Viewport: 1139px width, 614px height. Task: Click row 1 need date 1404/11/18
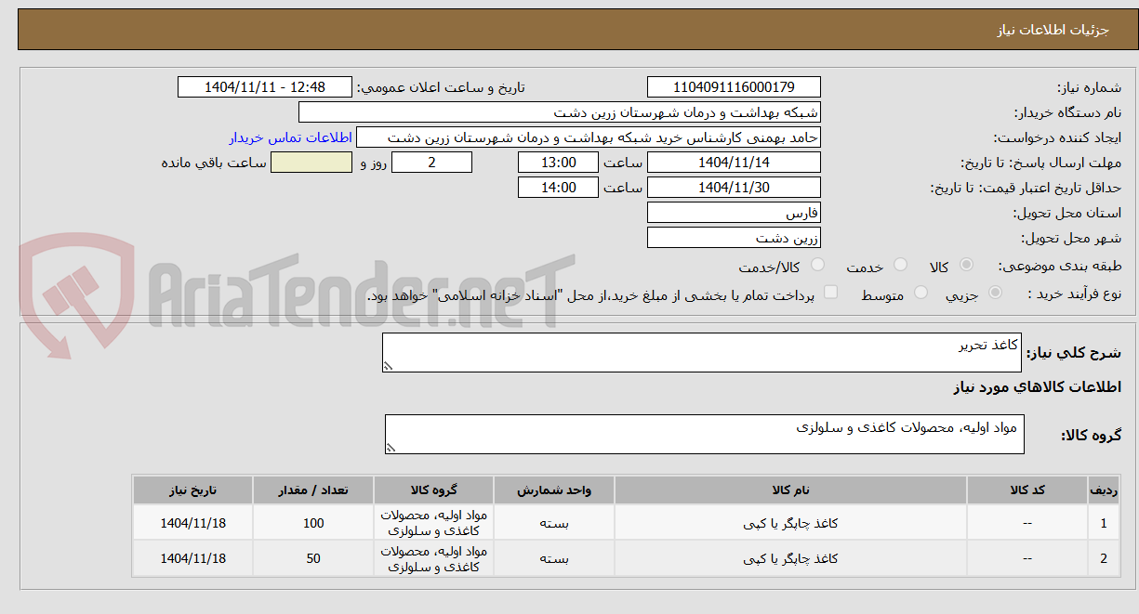[x=193, y=523]
